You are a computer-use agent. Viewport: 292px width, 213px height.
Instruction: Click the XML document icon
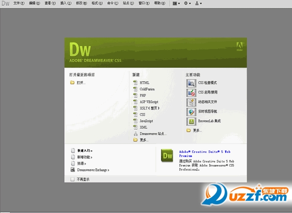click(135, 127)
